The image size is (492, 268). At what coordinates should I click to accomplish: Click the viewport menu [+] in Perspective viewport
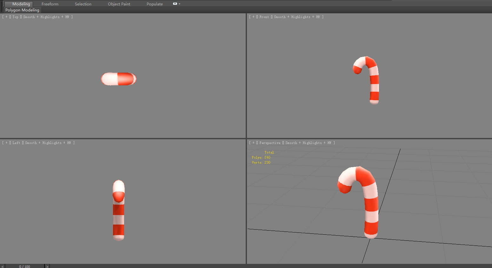253,143
